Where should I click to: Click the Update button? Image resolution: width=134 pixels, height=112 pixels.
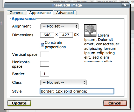(x=19, y=103)
